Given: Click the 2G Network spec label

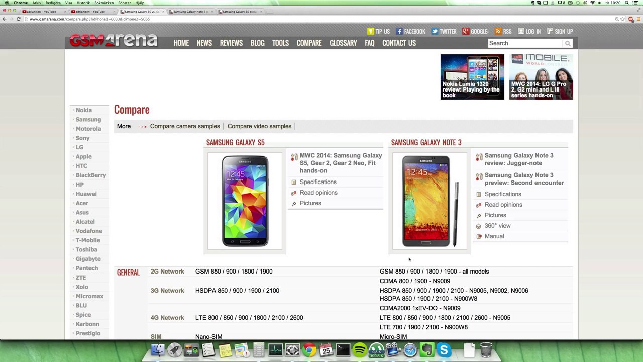Looking at the screenshot, I should [x=167, y=271].
